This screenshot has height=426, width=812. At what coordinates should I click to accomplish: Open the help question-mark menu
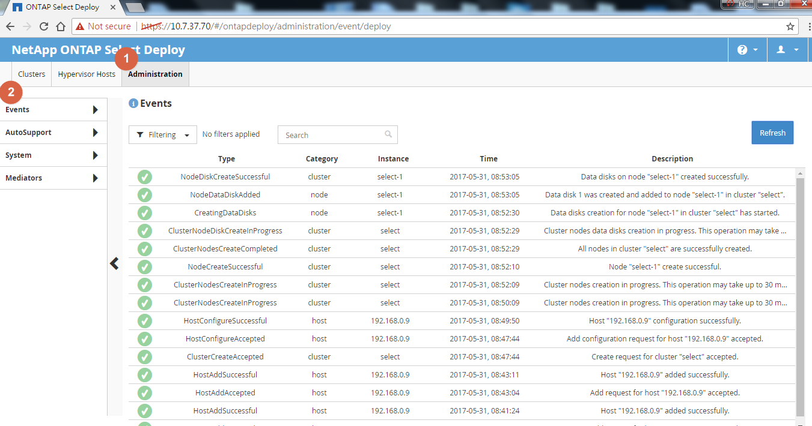tap(748, 50)
